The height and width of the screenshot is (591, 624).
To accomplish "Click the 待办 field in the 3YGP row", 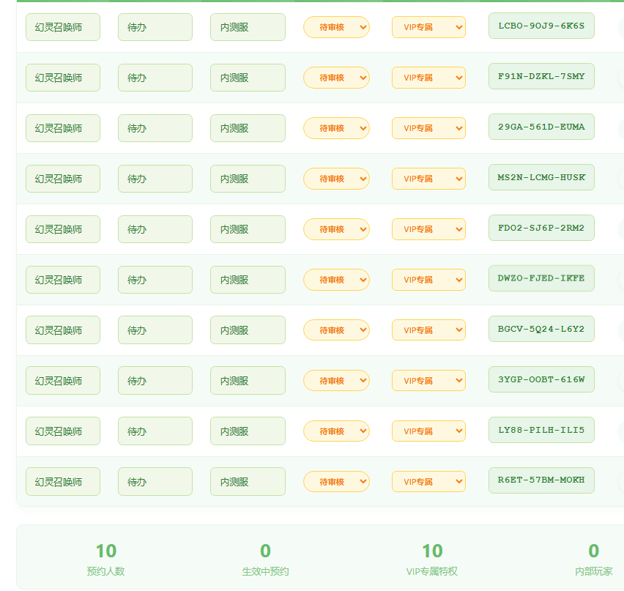I will click(x=155, y=381).
